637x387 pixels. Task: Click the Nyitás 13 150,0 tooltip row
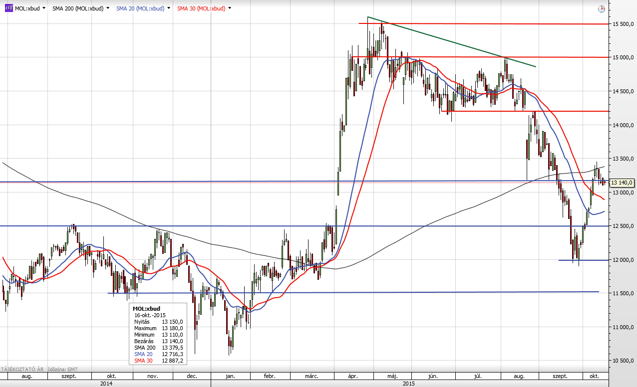click(158, 322)
